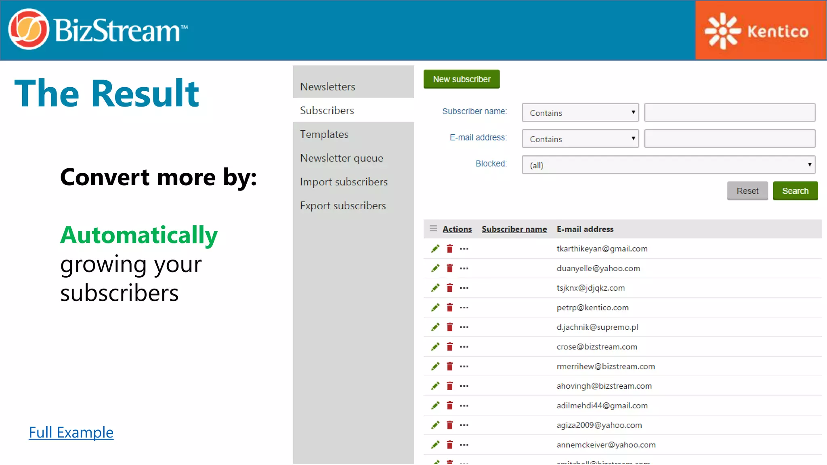
Task: Click the Kentico logo
Action: tap(761, 30)
